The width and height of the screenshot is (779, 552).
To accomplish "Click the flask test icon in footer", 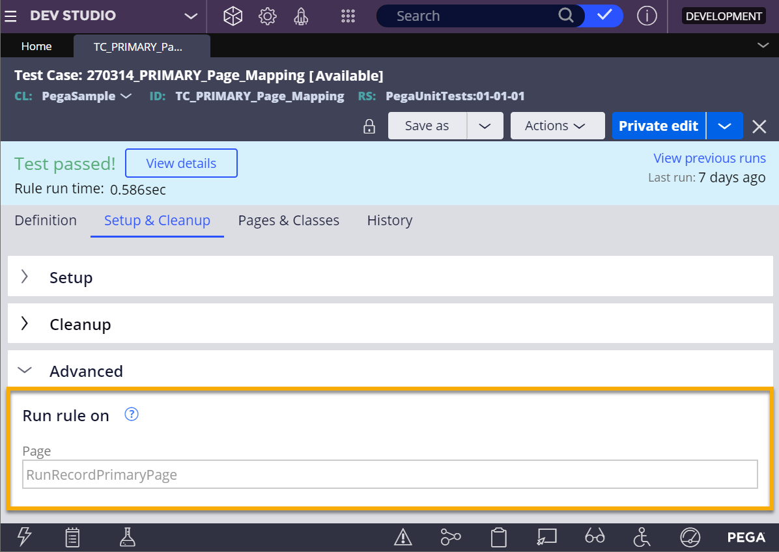I will point(127,537).
